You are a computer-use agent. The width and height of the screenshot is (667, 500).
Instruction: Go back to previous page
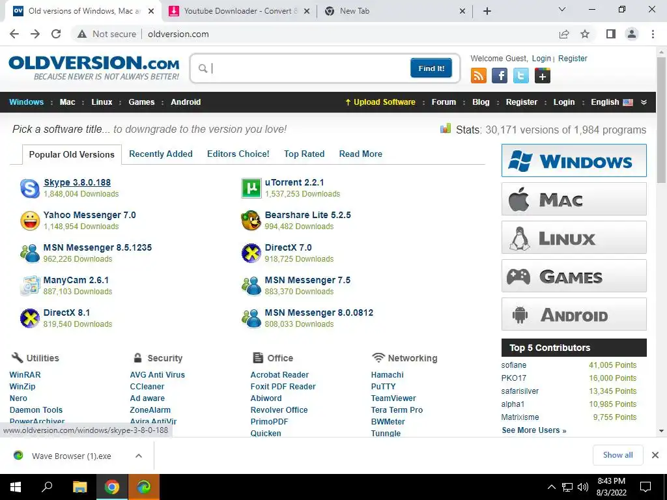point(14,34)
